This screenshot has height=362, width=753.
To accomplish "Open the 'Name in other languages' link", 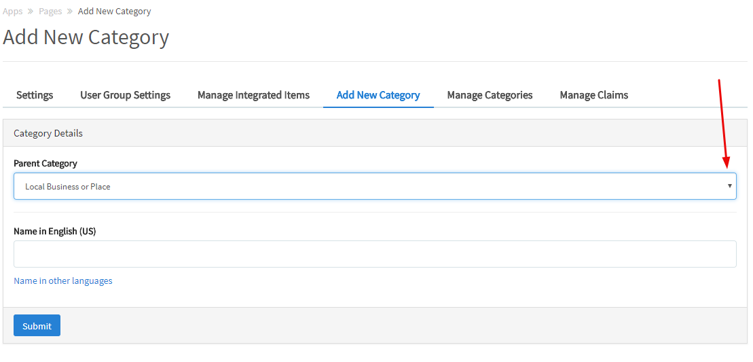I will 63,280.
